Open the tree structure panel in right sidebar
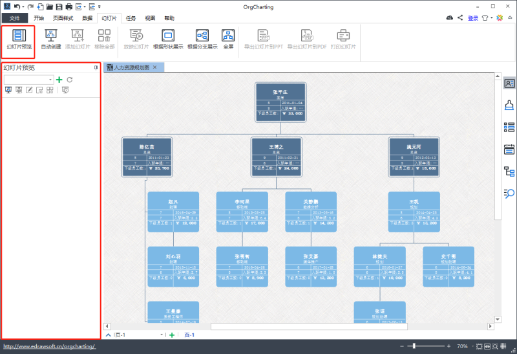517x354 pixels. point(509,171)
